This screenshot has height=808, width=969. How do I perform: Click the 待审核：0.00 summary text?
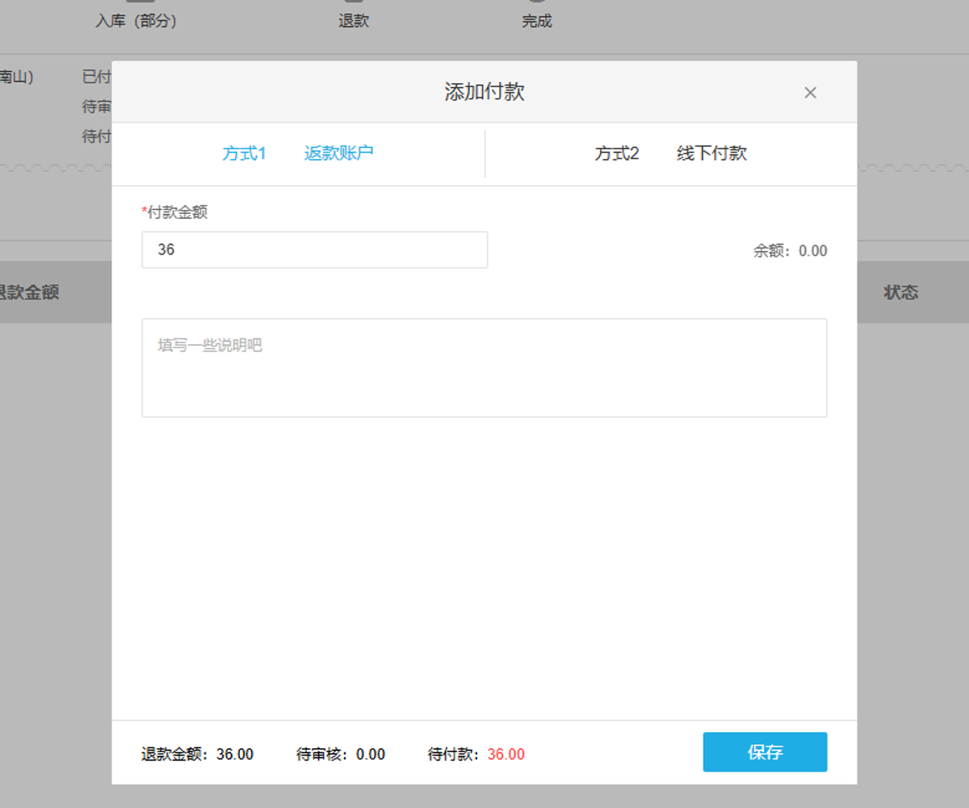(341, 755)
